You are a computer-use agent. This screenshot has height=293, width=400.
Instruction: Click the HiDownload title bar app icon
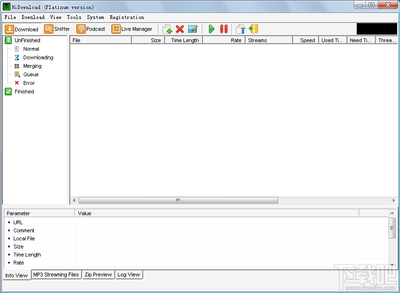(x=6, y=7)
